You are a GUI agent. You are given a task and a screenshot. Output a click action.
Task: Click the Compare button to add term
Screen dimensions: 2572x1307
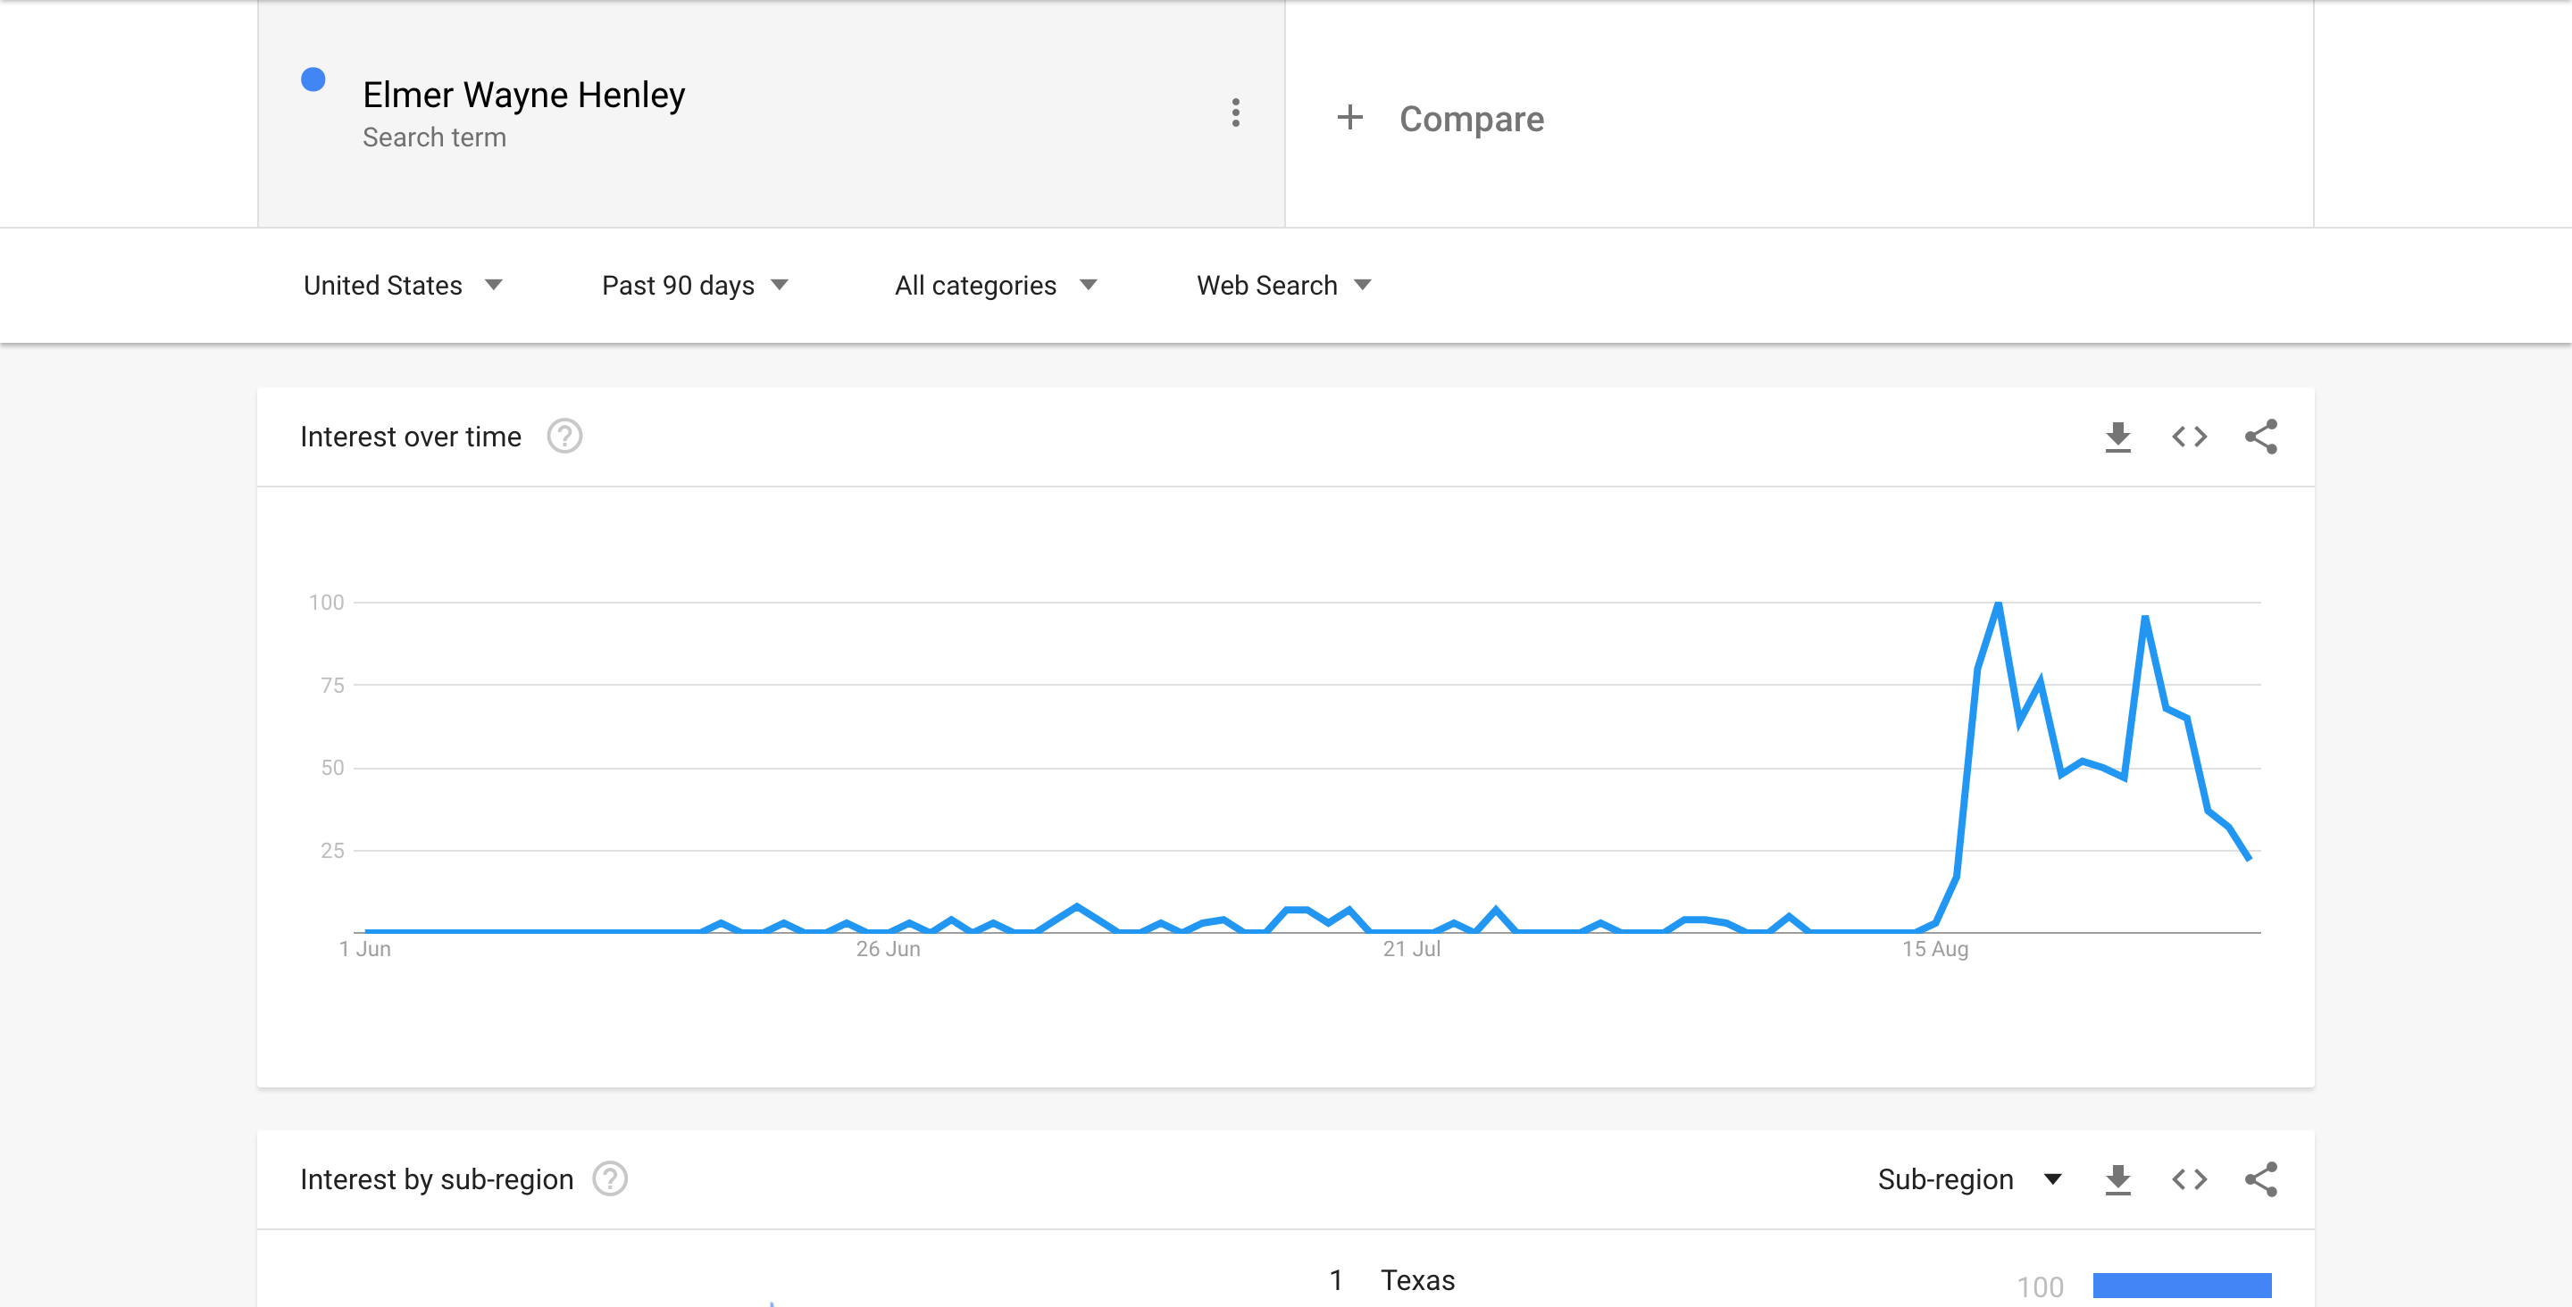pos(1443,115)
